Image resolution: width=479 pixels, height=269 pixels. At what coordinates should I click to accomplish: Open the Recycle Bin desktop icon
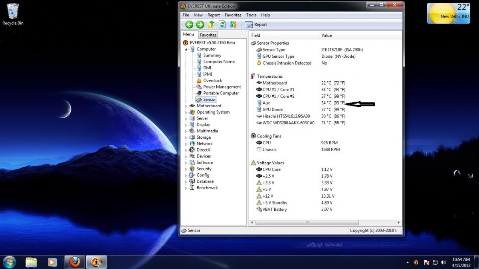pyautogui.click(x=13, y=14)
